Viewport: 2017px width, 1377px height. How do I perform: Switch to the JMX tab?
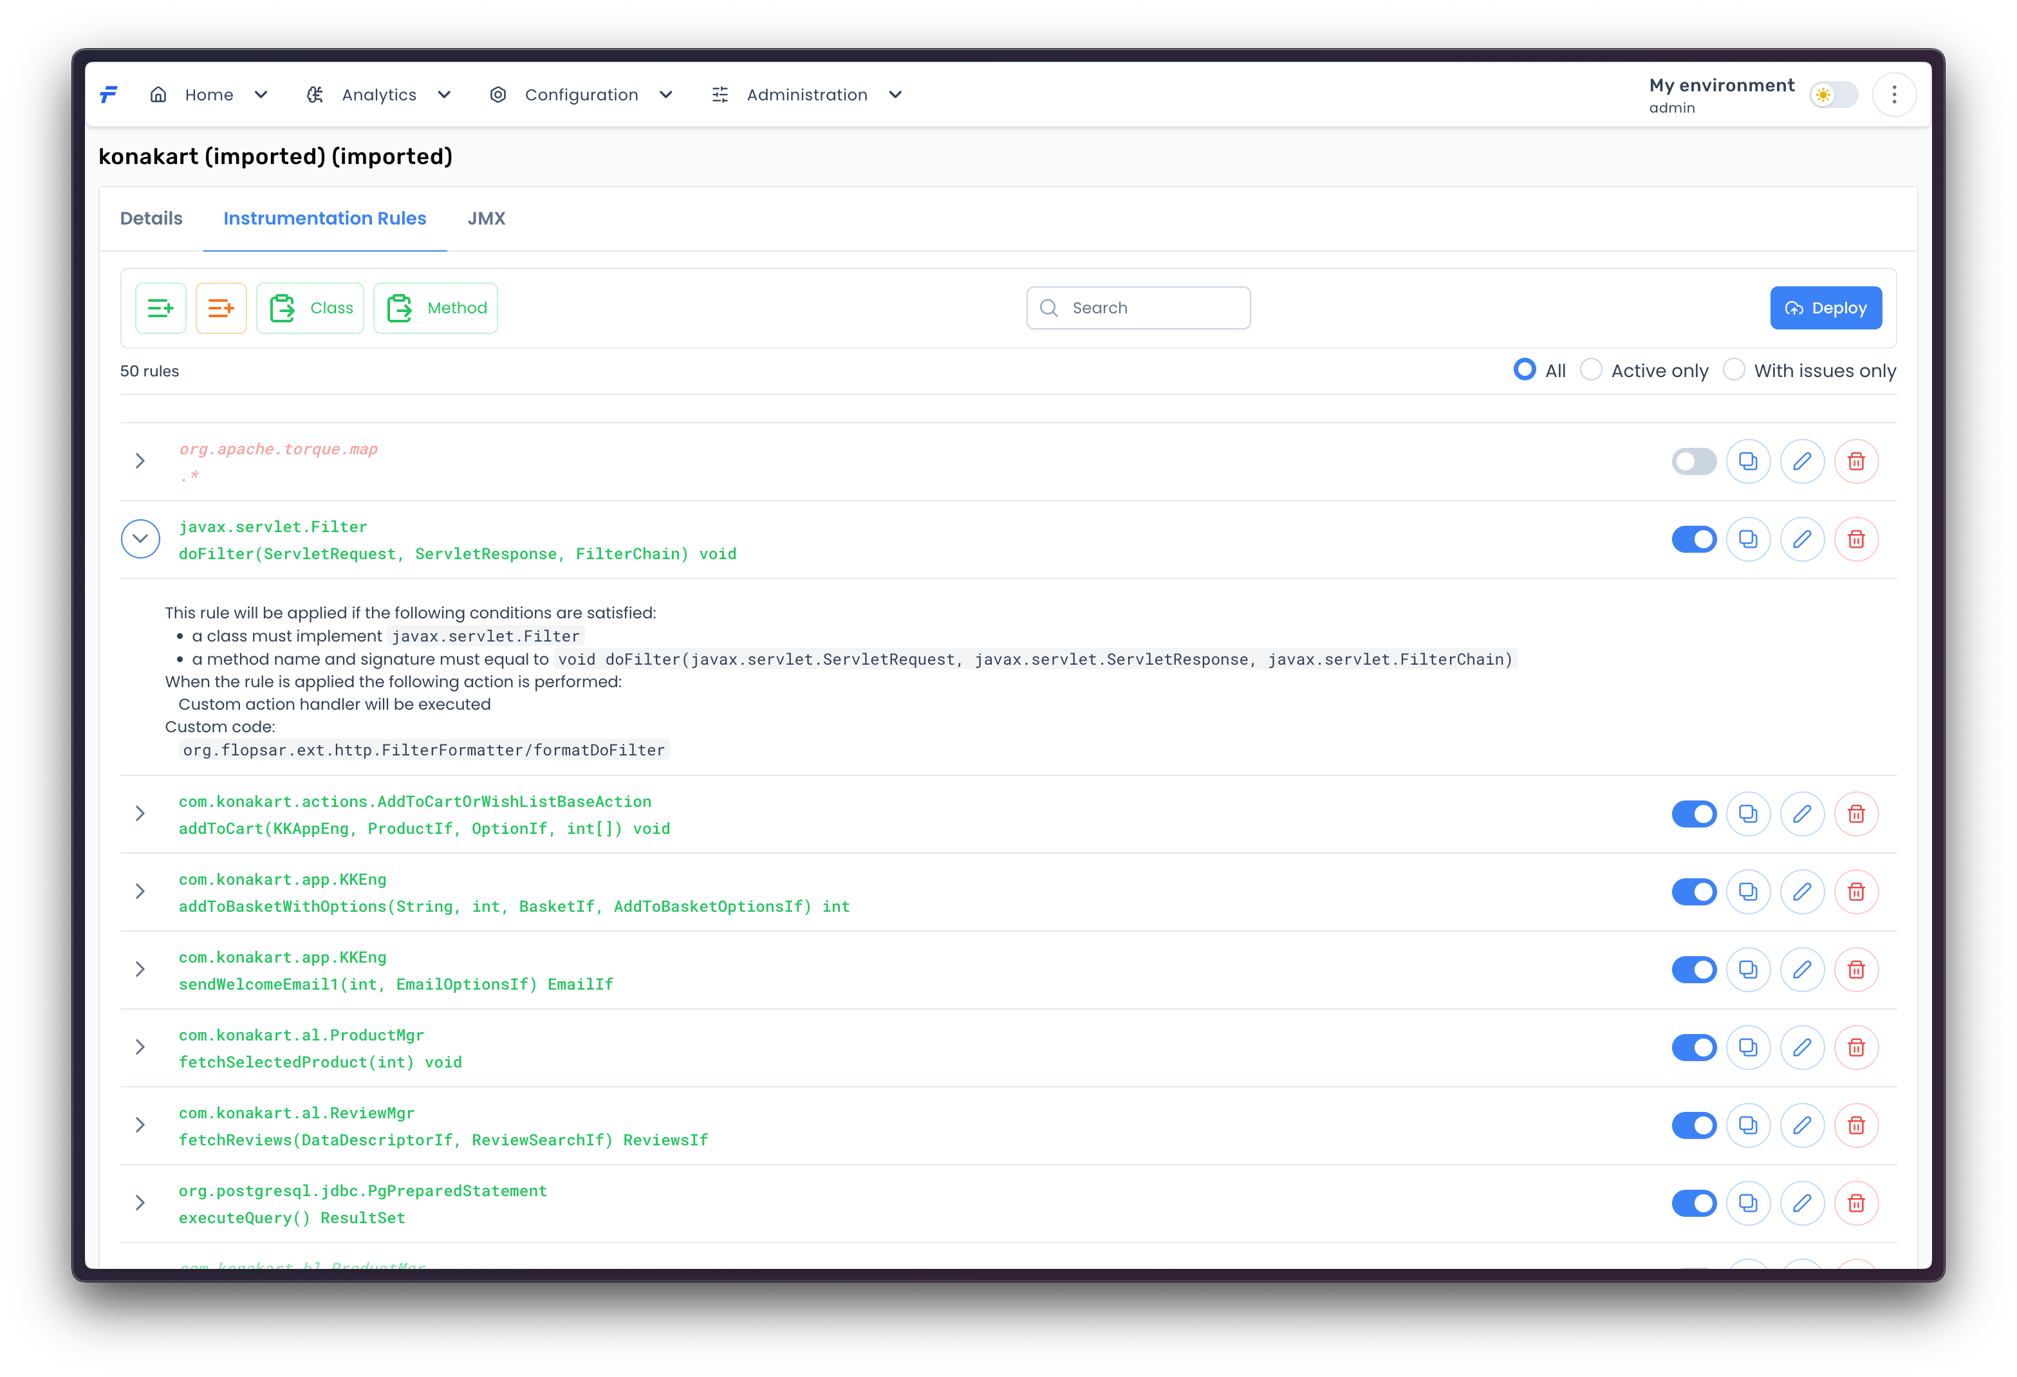[486, 219]
